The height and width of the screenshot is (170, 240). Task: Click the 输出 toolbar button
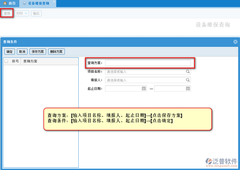(36, 13)
